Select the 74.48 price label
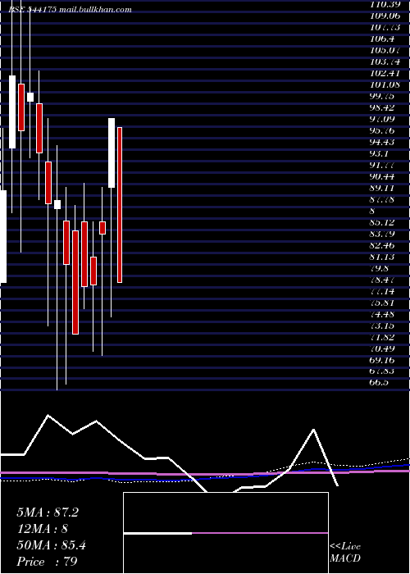Viewport: 410px width, 574px height. [381, 314]
